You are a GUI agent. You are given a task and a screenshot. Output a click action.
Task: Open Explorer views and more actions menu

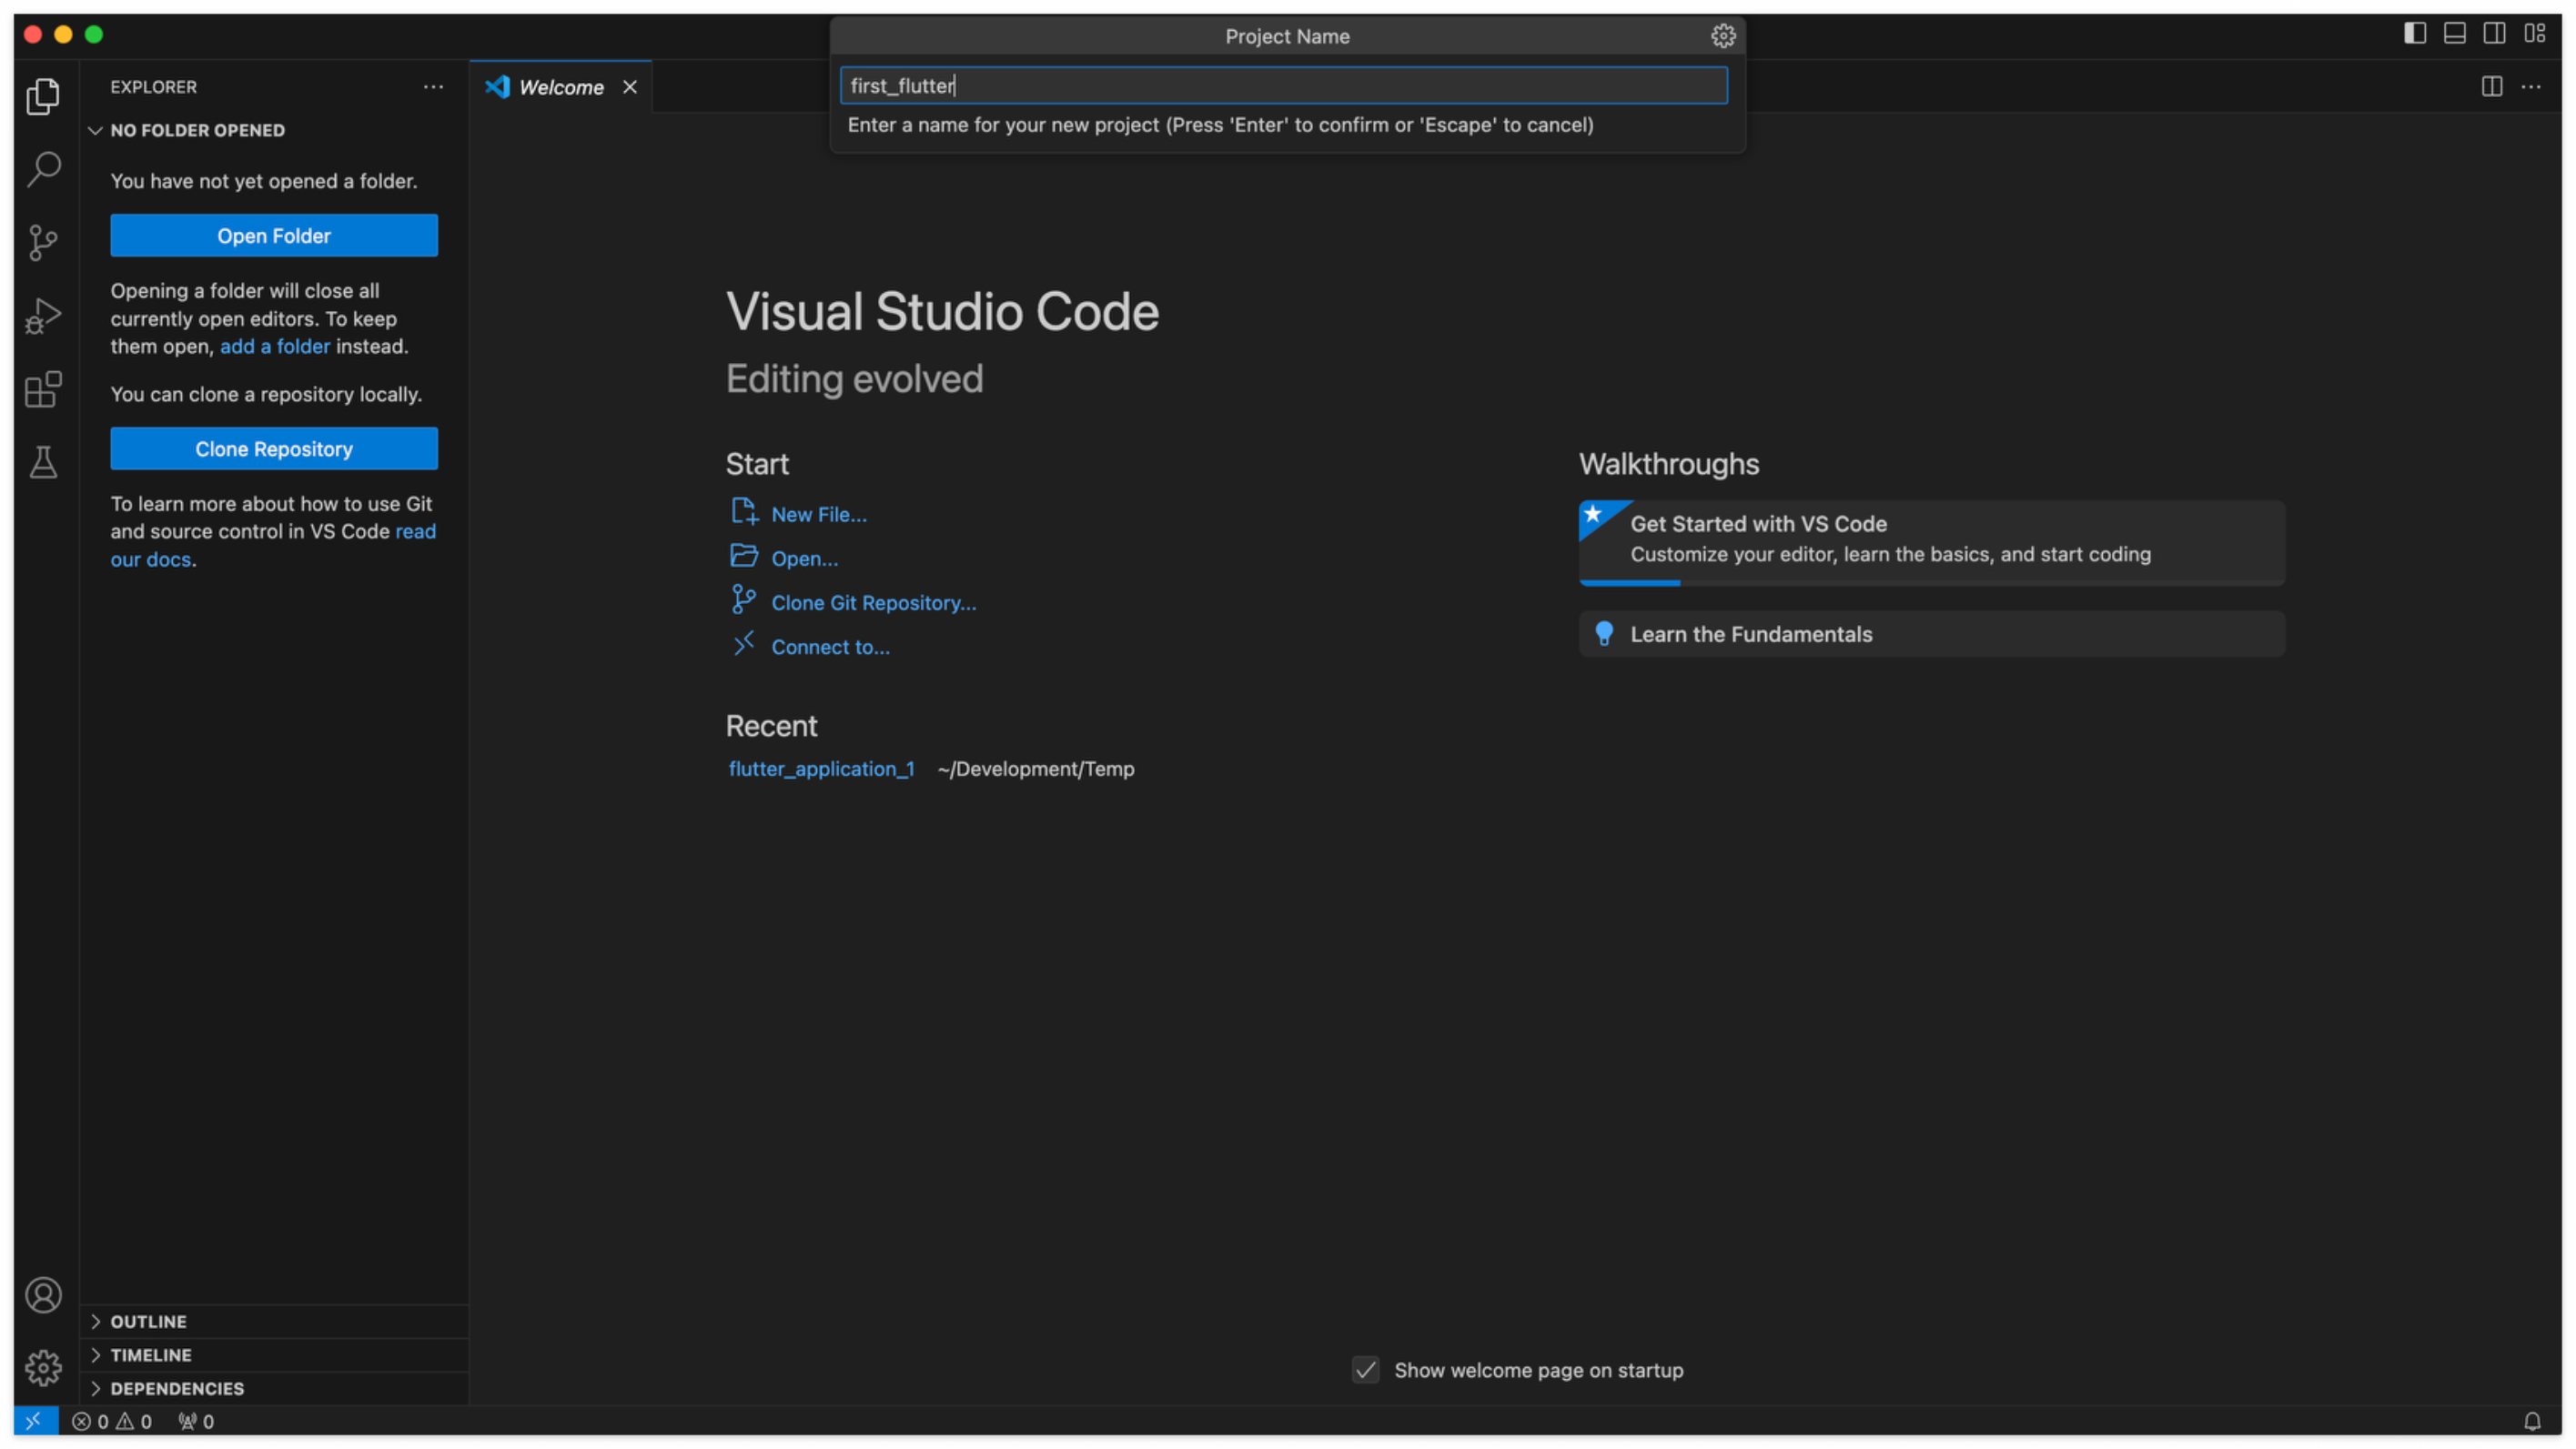click(433, 87)
